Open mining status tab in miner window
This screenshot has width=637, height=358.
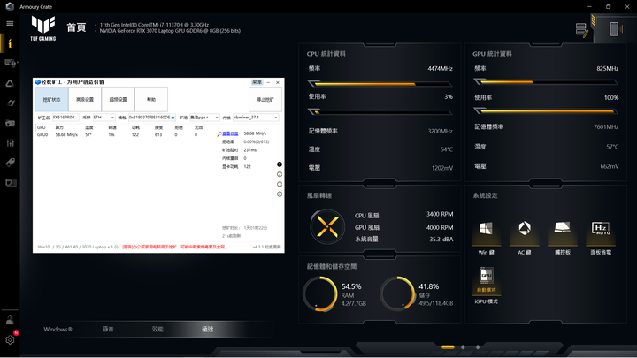pos(51,99)
